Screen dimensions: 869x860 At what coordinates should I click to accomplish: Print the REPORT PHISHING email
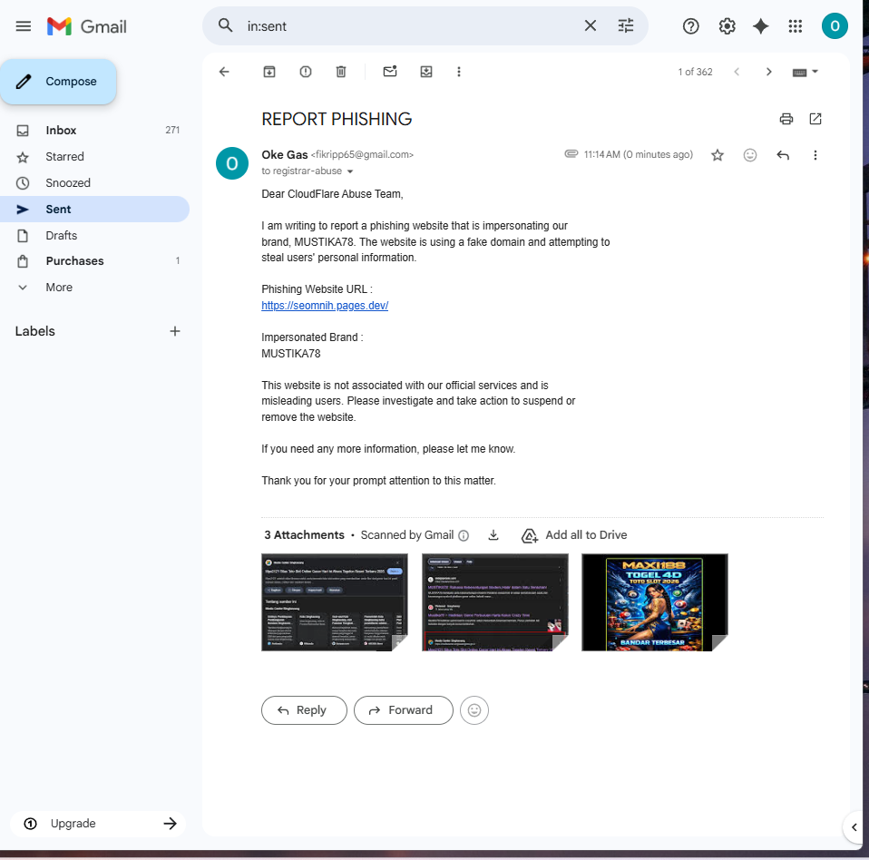tap(786, 119)
